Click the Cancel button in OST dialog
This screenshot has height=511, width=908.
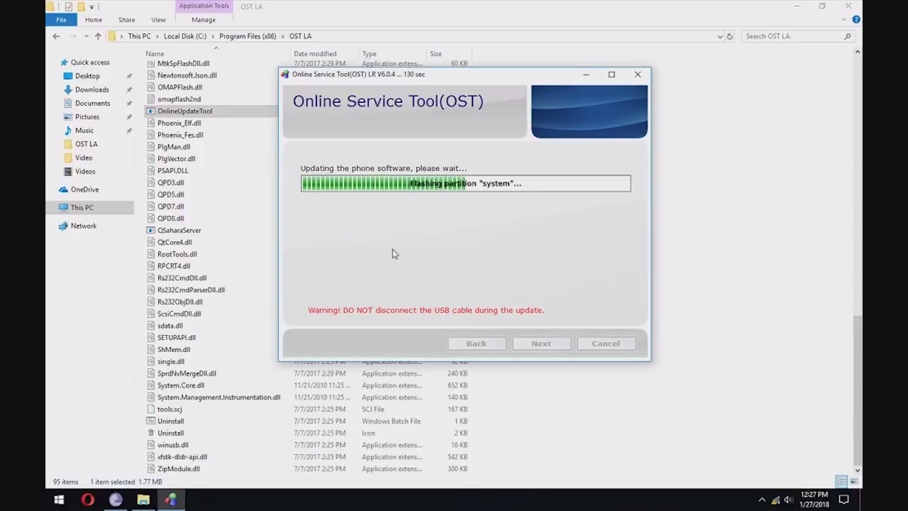(x=606, y=344)
